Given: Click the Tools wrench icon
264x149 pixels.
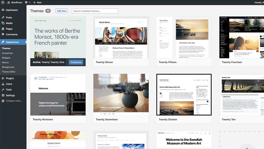Looking at the screenshot, I should tap(3, 90).
